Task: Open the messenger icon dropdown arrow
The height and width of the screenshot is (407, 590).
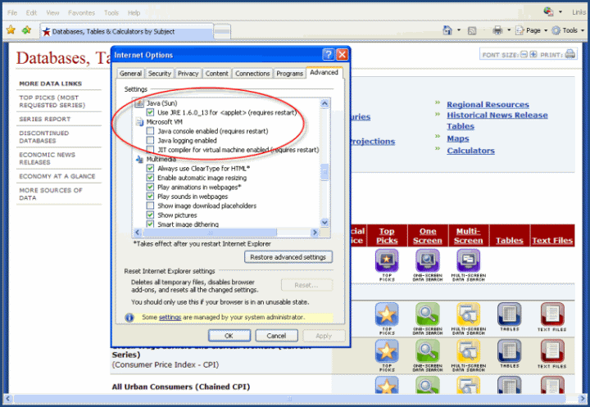Action: 560,12
